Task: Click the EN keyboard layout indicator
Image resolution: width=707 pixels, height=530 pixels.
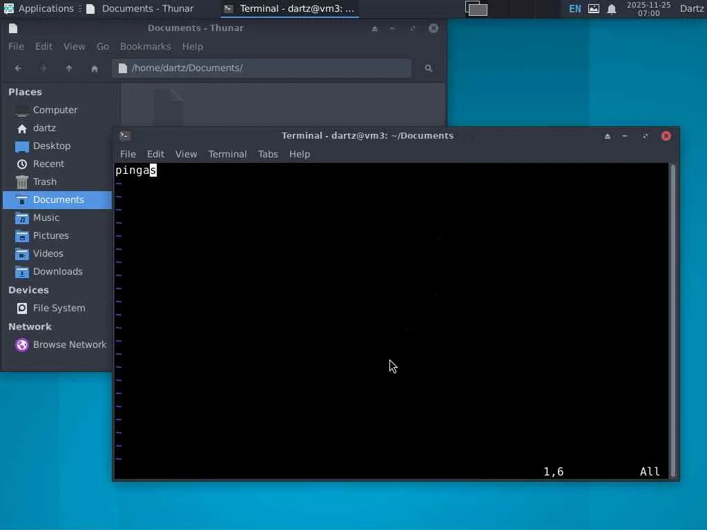Action: 575,8
